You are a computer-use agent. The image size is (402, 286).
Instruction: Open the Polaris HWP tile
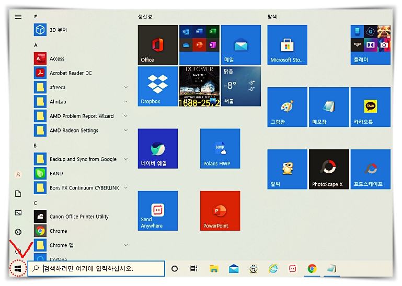220,149
